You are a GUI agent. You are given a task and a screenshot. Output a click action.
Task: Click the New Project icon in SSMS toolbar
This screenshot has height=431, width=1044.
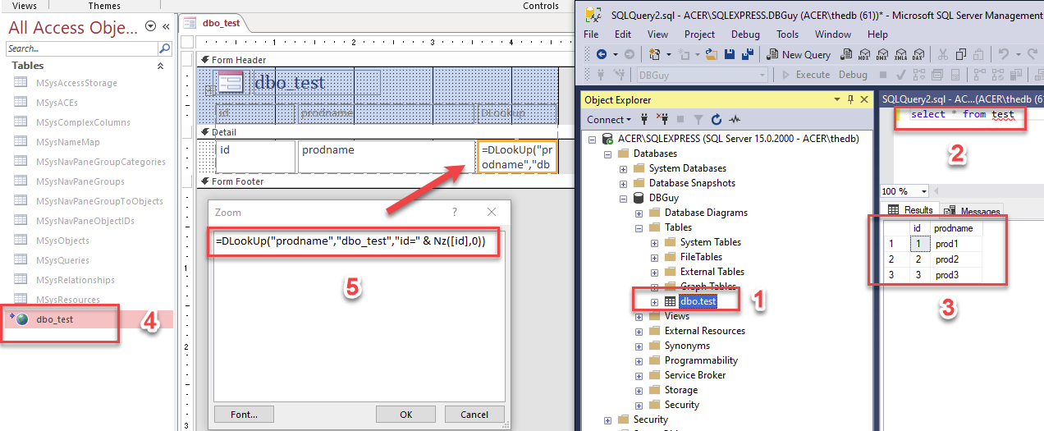coord(654,54)
